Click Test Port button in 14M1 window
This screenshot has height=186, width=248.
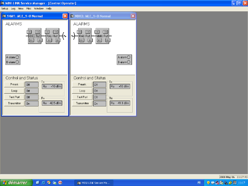(14, 97)
